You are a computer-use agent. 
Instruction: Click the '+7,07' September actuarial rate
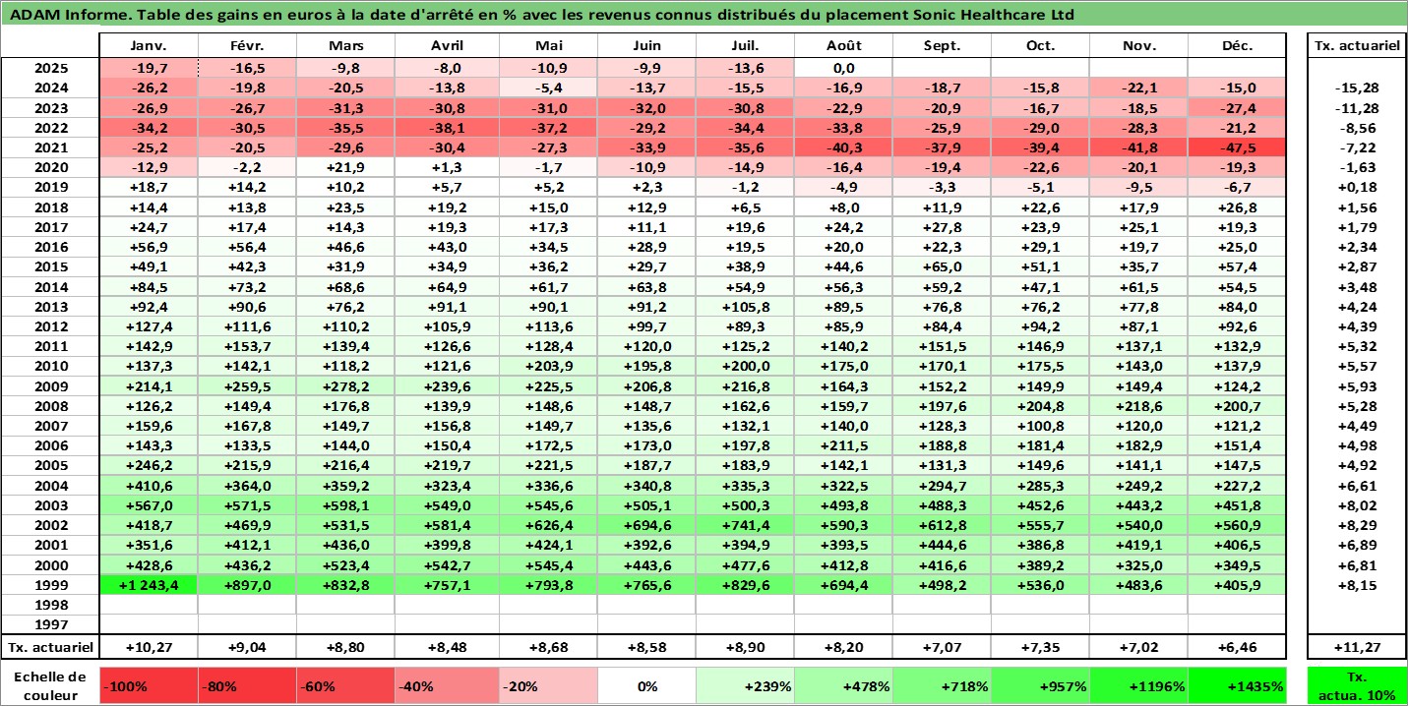942,647
